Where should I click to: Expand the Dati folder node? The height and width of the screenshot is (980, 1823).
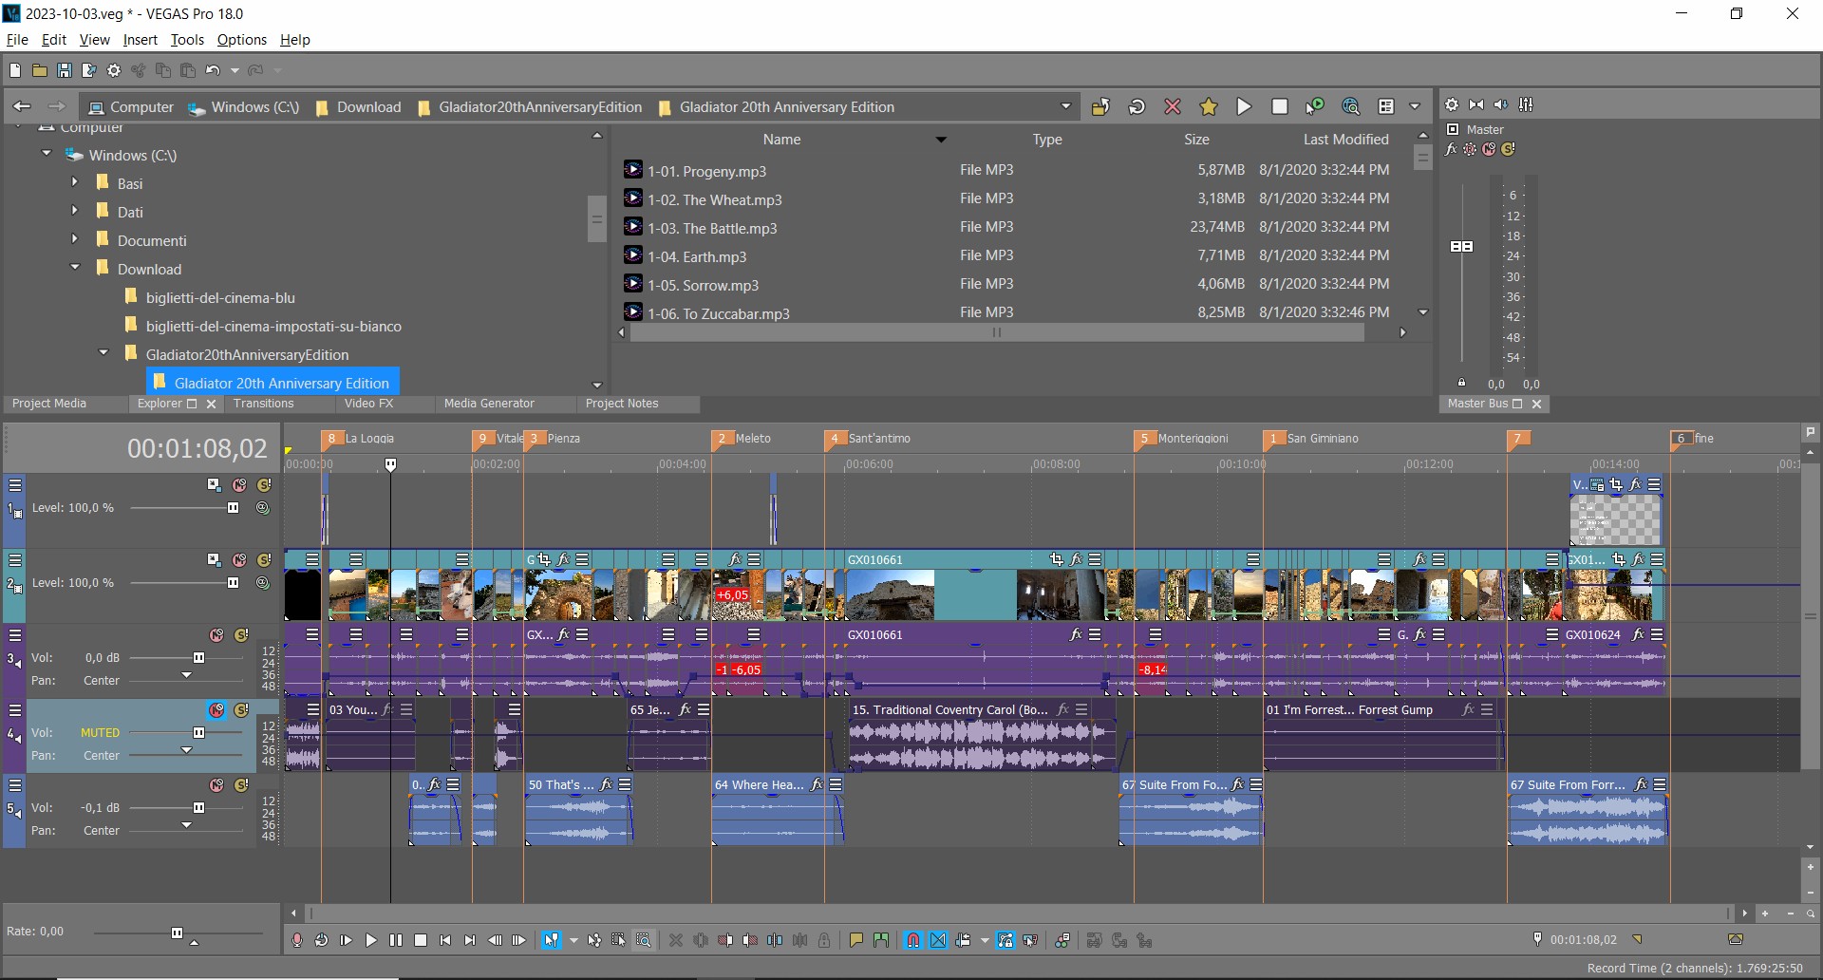pyautogui.click(x=75, y=211)
